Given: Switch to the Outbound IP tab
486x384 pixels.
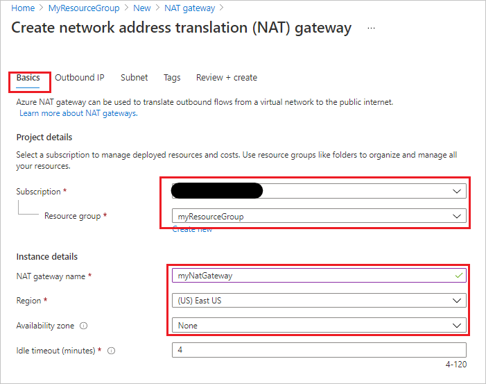Looking at the screenshot, I should (80, 78).
